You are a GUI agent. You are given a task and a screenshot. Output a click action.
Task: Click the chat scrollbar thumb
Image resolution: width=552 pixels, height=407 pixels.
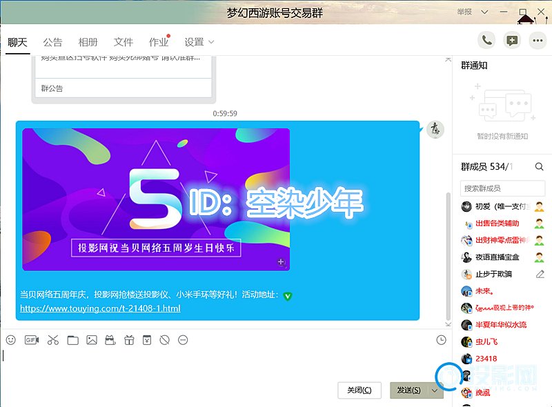(448, 257)
